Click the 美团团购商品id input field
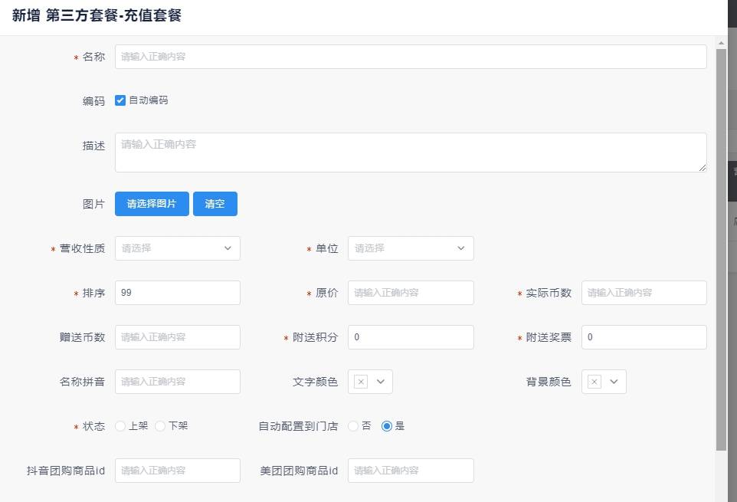 [411, 471]
